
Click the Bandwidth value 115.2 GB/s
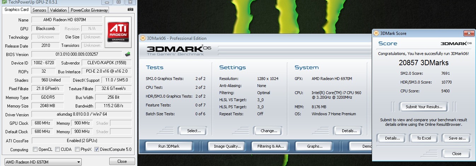click(113, 106)
